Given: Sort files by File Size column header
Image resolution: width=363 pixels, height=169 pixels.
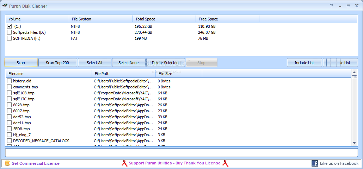Looking at the screenshot, I should [x=179, y=74].
